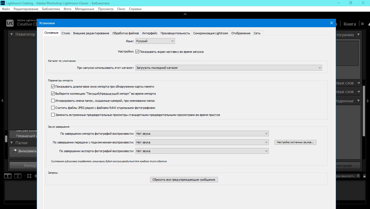Click the left panel scrollbar thumb
Viewport: 370px width, 209px height.
(x=6, y=139)
